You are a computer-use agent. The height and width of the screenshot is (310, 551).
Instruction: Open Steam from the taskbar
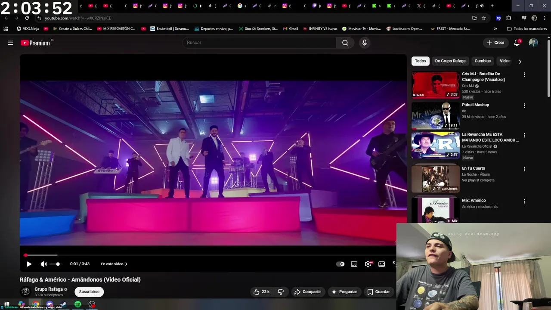[x=63, y=304]
